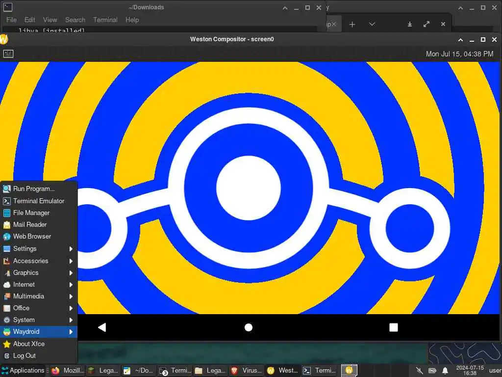Click battery power tray icon
The height and width of the screenshot is (377, 502).
(432, 371)
